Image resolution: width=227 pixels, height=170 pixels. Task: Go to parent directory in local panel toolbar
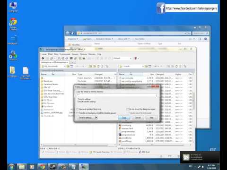[90, 66]
